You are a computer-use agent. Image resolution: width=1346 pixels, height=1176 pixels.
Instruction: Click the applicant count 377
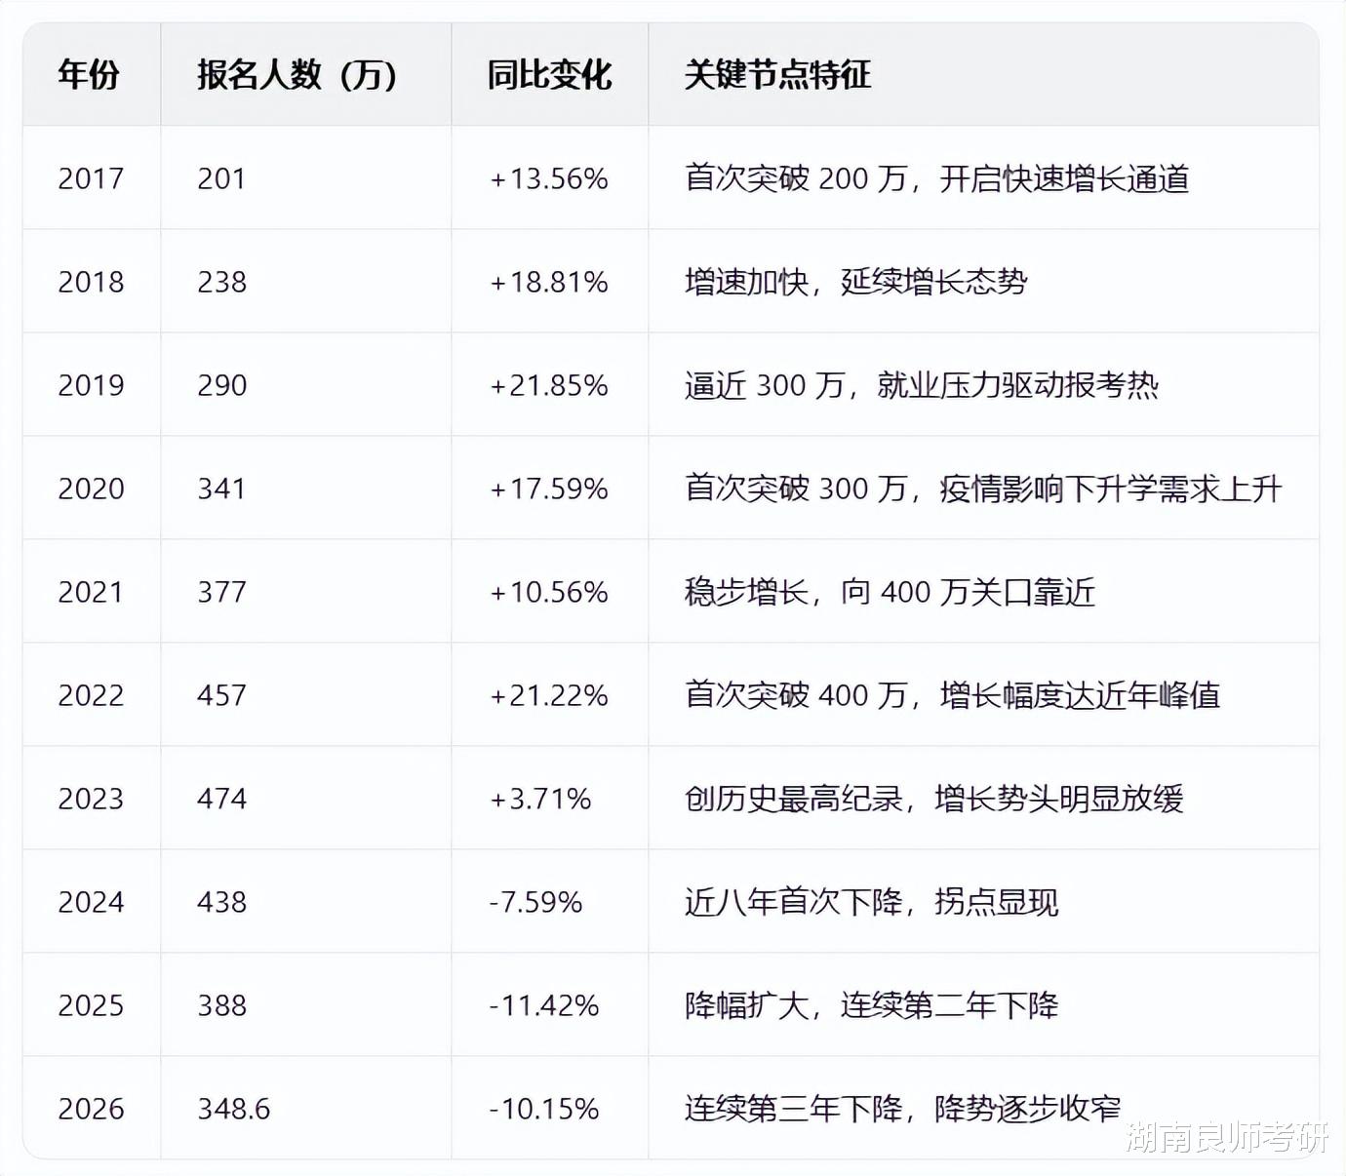[221, 592]
